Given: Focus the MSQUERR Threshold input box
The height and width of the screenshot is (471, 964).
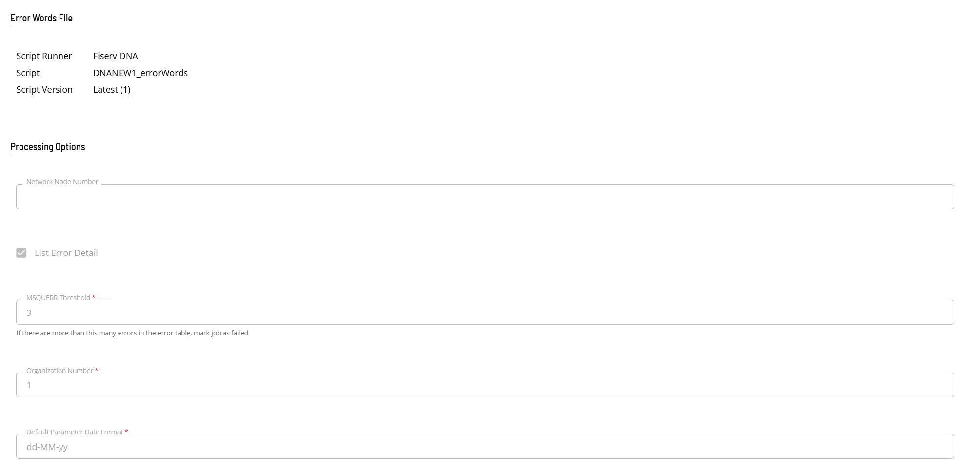Looking at the screenshot, I should (484, 313).
